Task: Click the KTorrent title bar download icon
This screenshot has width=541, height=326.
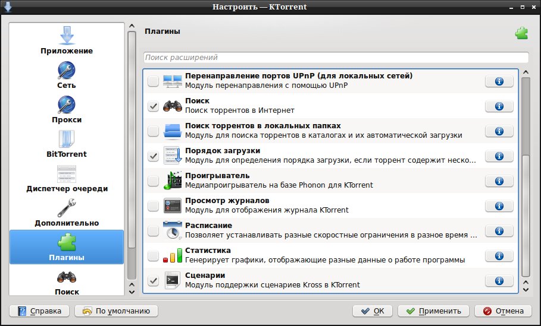Action: 8,7
